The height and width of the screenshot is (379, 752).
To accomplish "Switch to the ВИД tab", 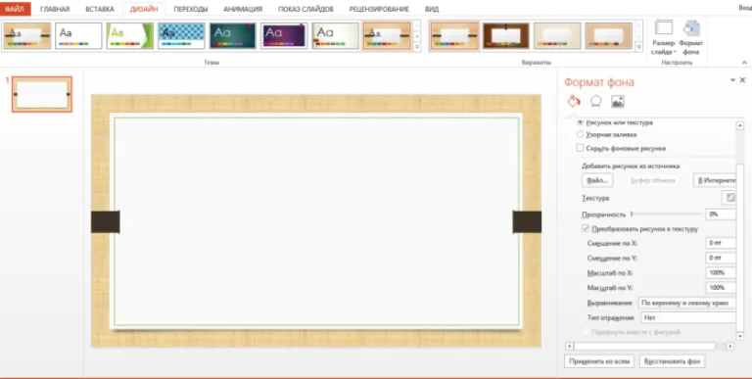I will [432, 9].
